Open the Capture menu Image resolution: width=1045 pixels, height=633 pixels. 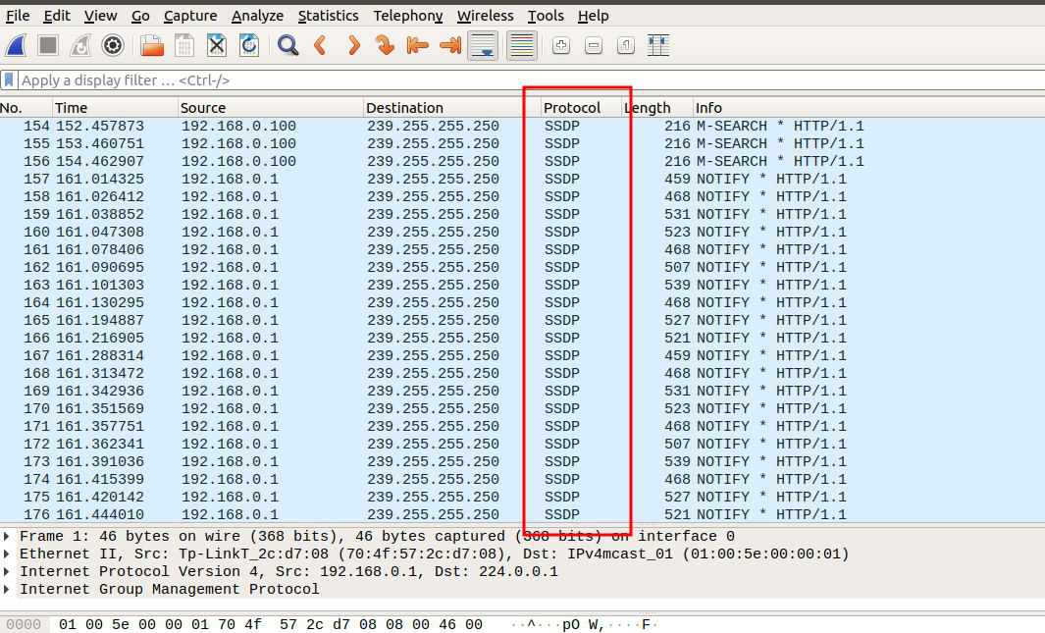(x=190, y=16)
